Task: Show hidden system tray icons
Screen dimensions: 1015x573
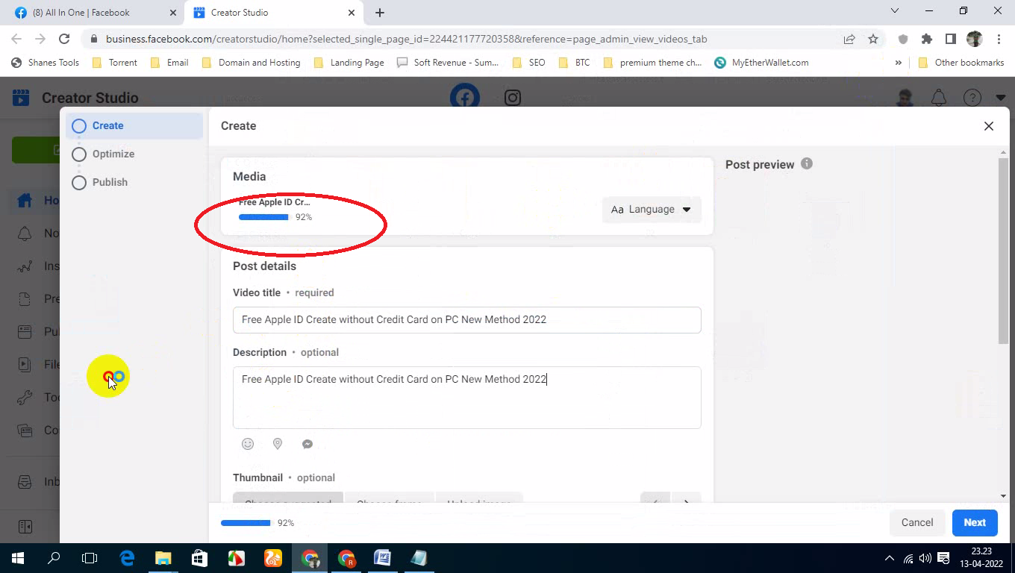Action: (889, 558)
